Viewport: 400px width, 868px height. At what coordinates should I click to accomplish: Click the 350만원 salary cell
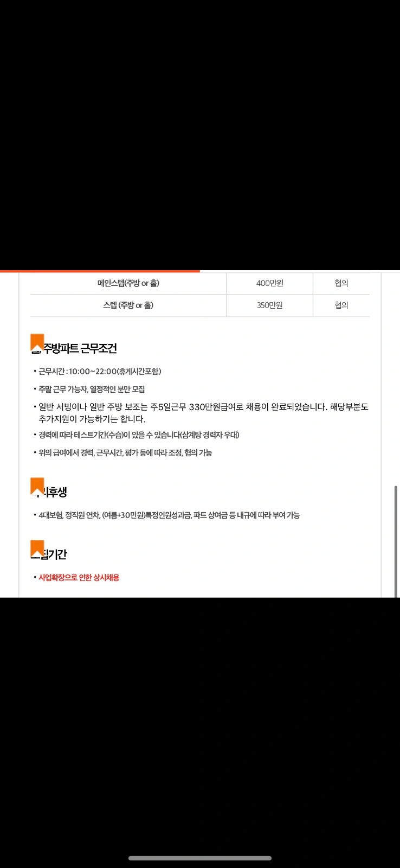269,305
